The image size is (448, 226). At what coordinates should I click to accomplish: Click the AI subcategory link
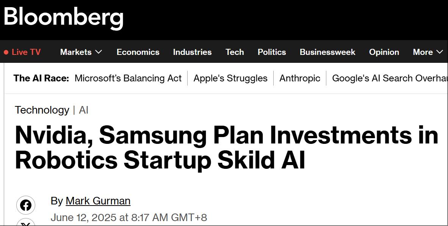[x=83, y=110]
